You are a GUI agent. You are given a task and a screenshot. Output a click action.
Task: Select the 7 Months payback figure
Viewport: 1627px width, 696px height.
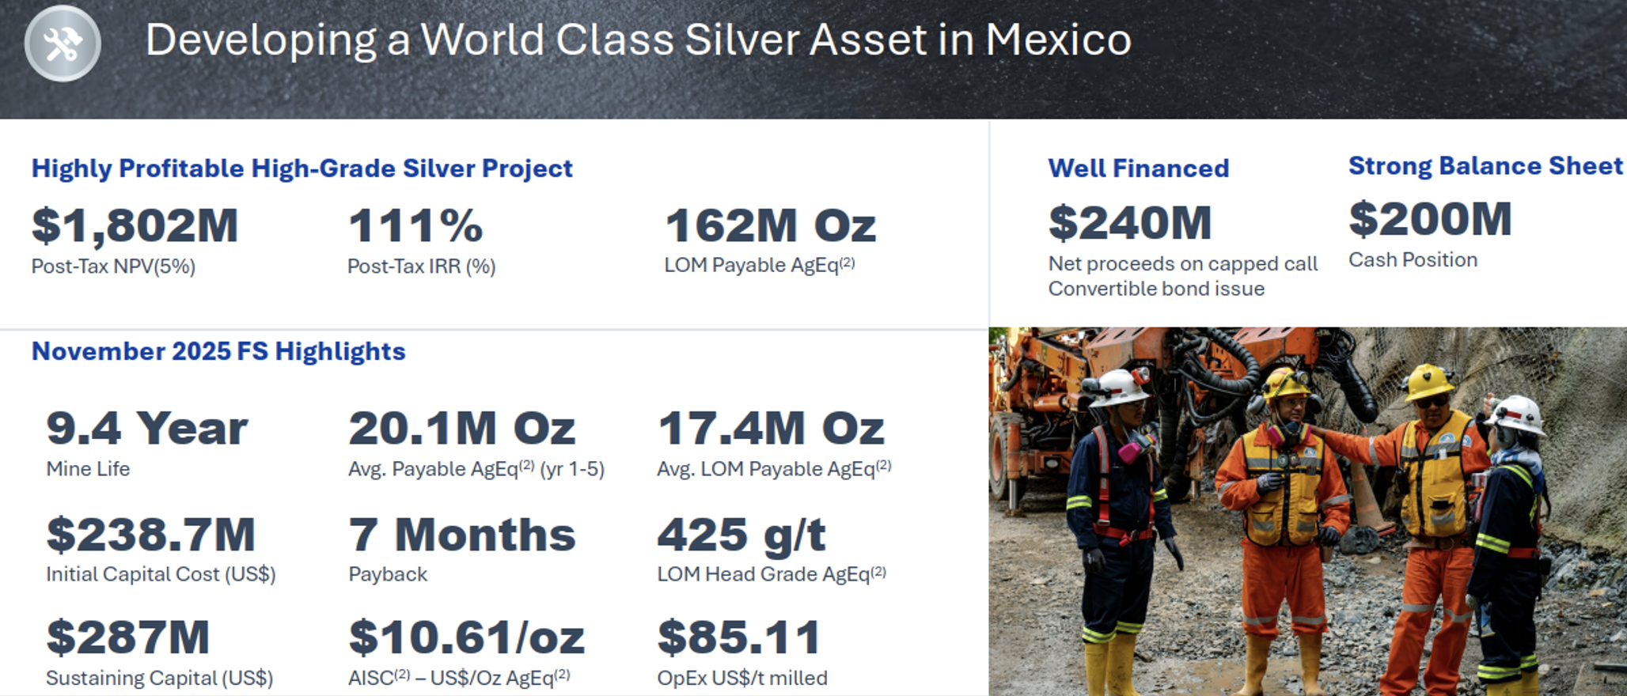click(461, 535)
